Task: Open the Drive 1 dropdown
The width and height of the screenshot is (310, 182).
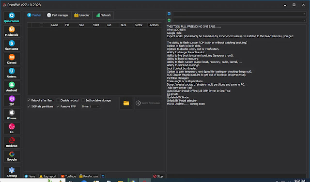Action: point(91,106)
